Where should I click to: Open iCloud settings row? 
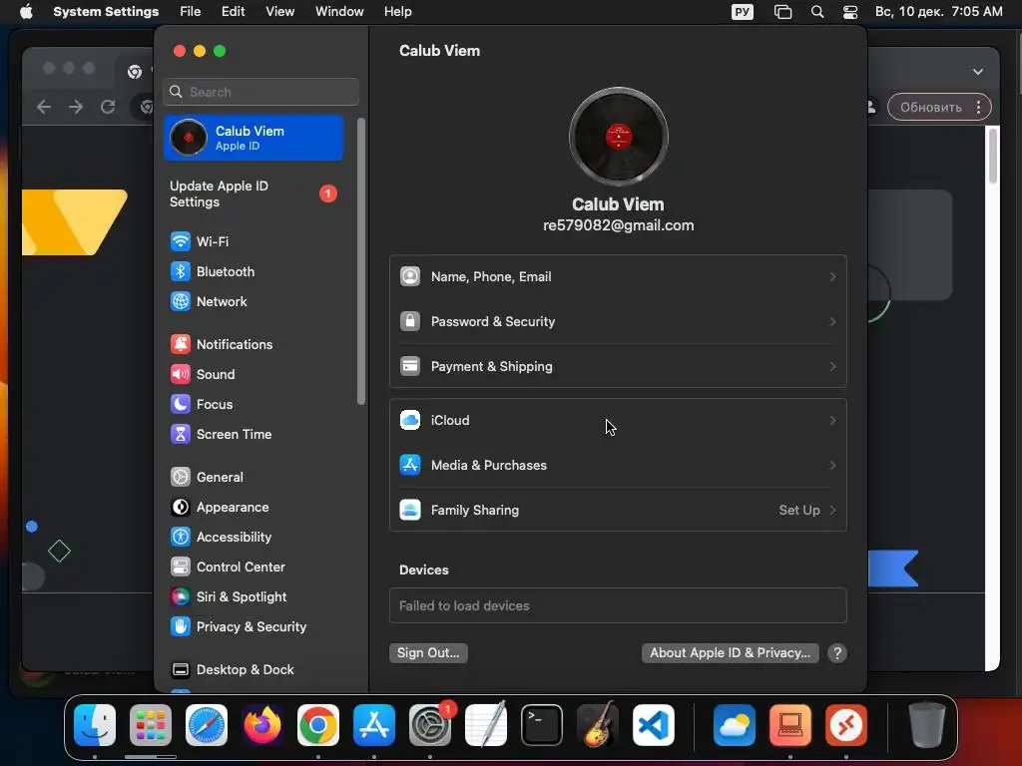[618, 421]
